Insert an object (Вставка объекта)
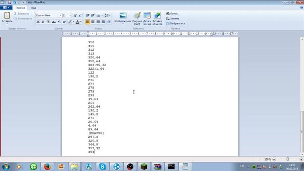The image size is (304, 171). pyautogui.click(x=157, y=19)
